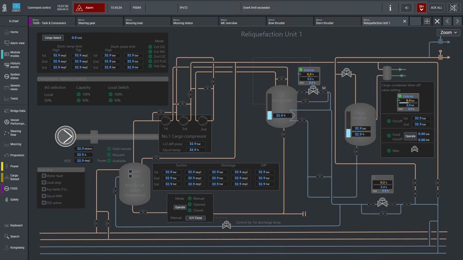Check the Motor fault checkbox
Image resolution: width=463 pixels, height=260 pixels.
tap(44, 176)
